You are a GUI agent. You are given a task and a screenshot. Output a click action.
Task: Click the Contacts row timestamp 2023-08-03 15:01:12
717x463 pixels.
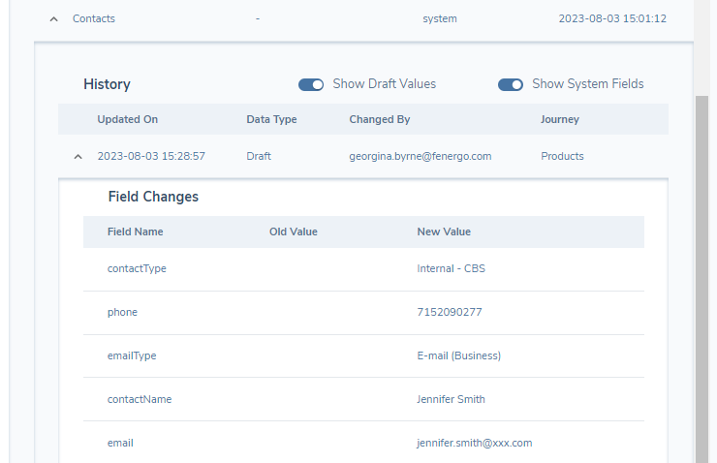pos(611,18)
